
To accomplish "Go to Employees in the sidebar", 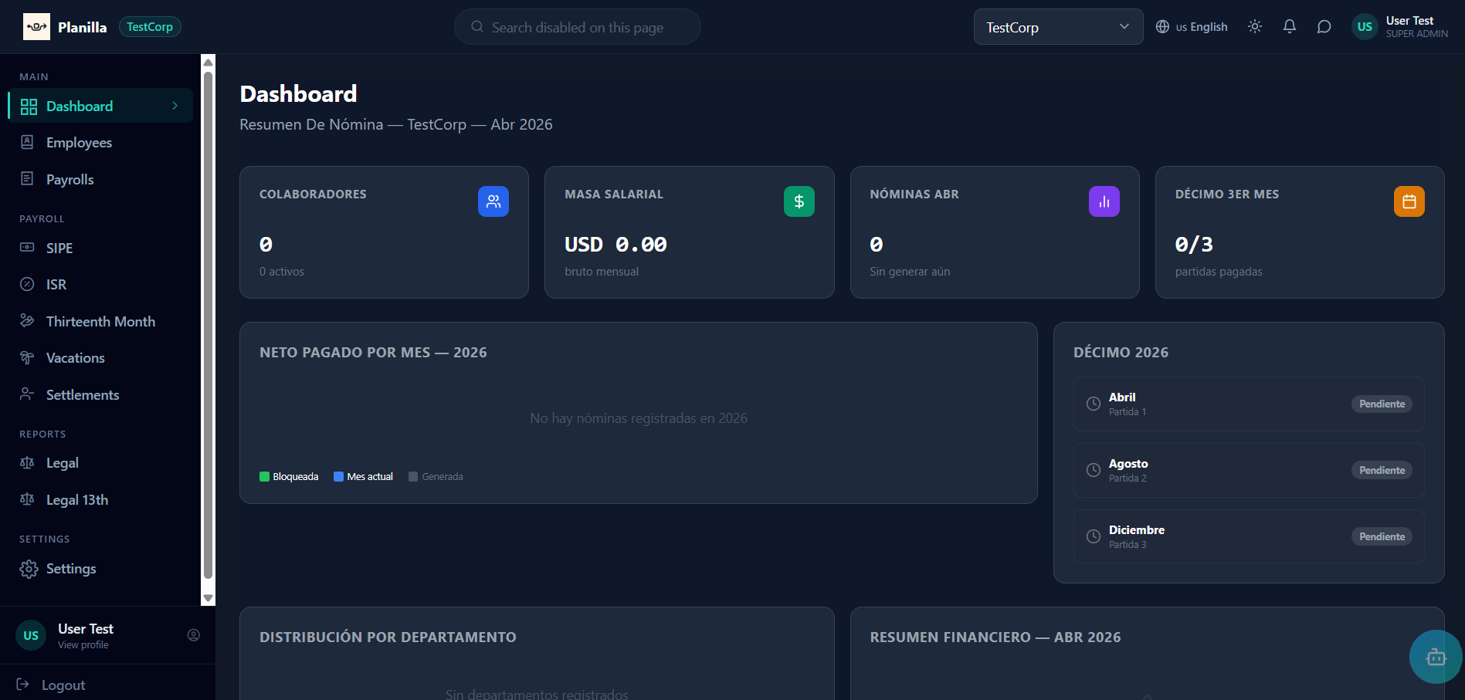I will coord(79,143).
